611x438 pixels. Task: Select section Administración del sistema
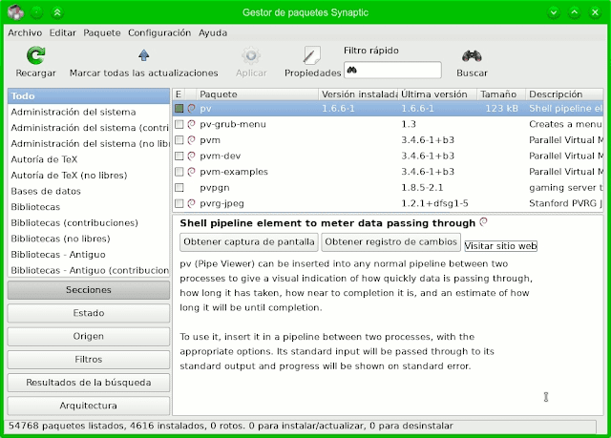(x=89, y=112)
